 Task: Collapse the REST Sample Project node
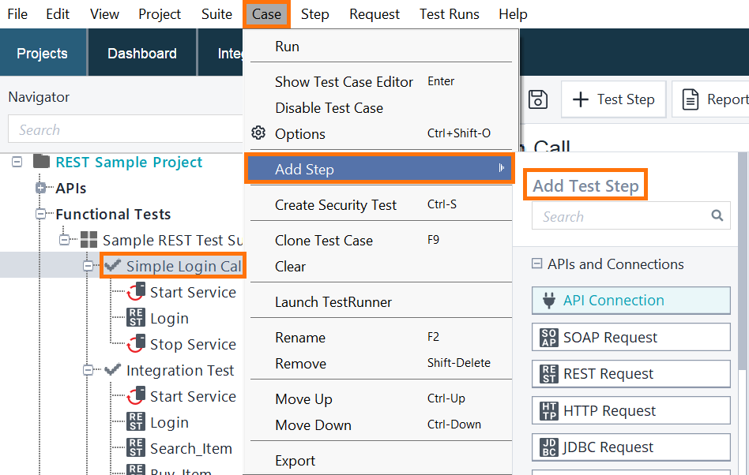pos(17,162)
